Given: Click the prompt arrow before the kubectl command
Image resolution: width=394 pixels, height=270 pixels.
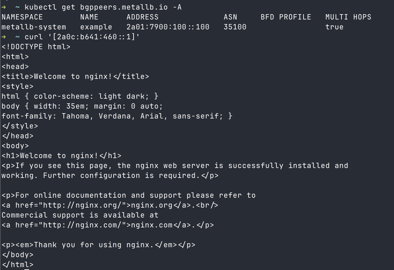Looking at the screenshot, I should [4, 7].
